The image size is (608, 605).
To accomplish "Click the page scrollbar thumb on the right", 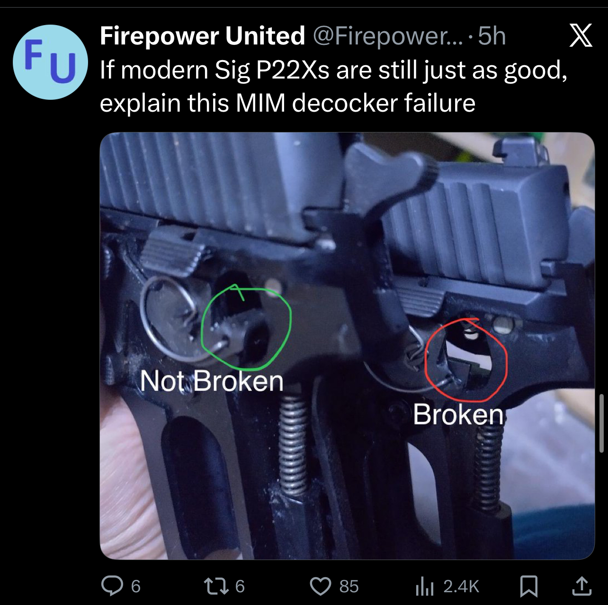I will (601, 423).
